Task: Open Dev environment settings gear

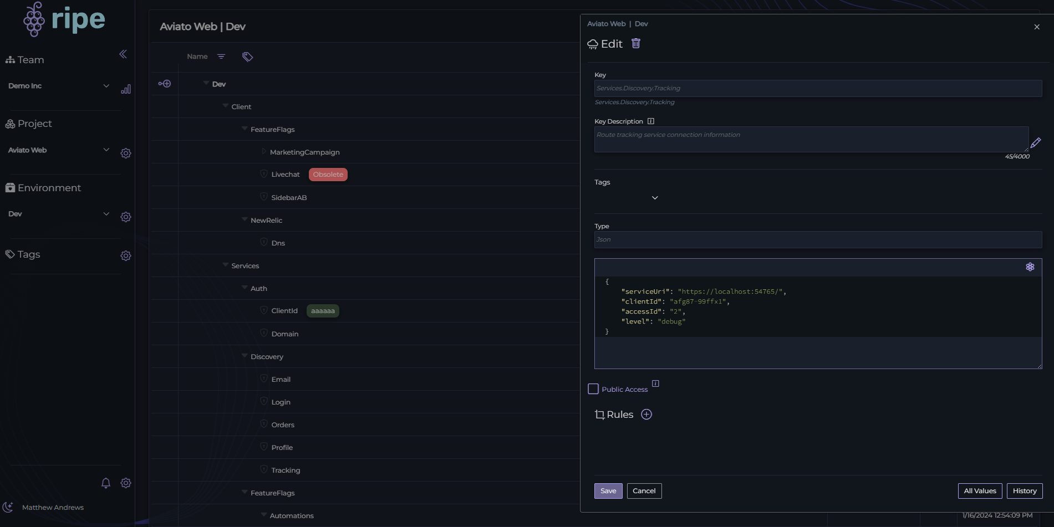Action: coord(126,217)
